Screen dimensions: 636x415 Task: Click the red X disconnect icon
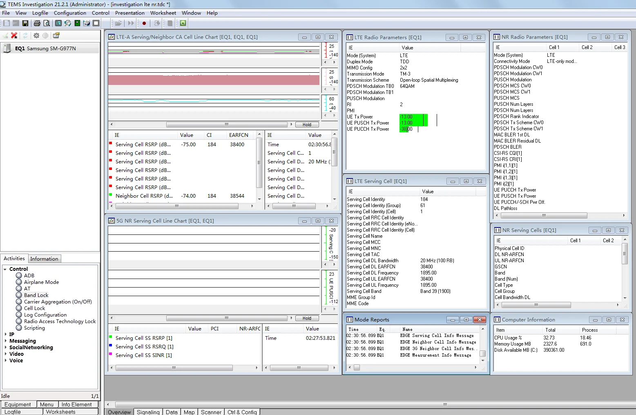click(14, 36)
